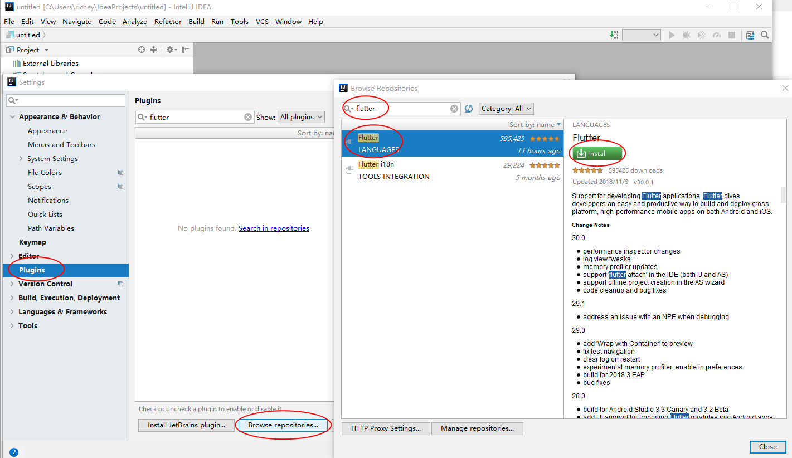Select Plugins in the Settings tree

(x=66, y=270)
